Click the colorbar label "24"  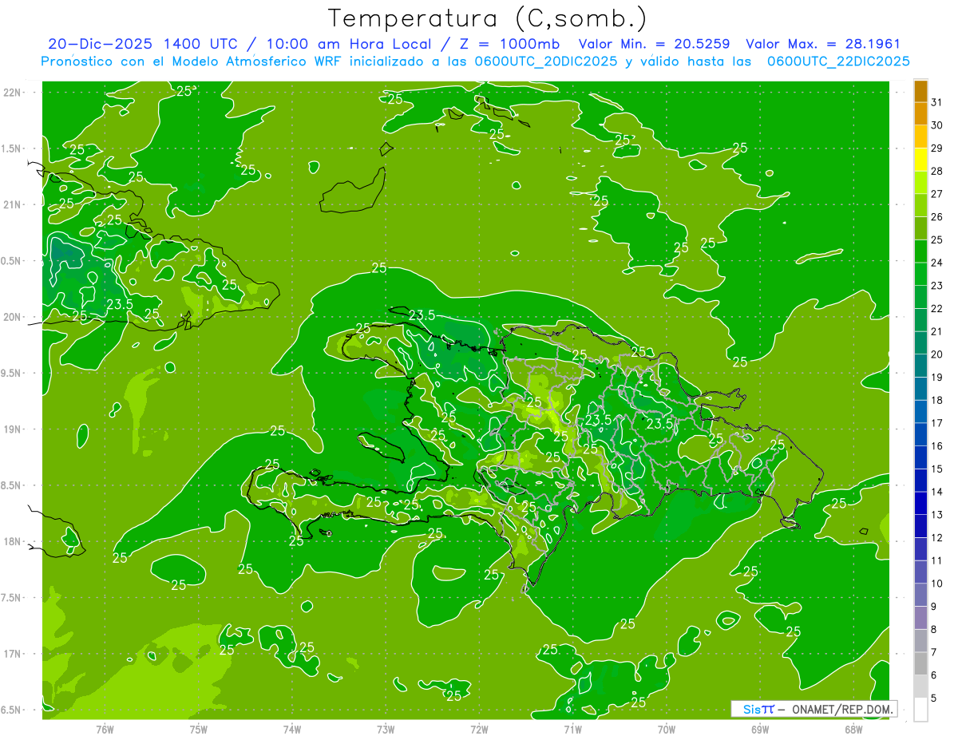(937, 263)
